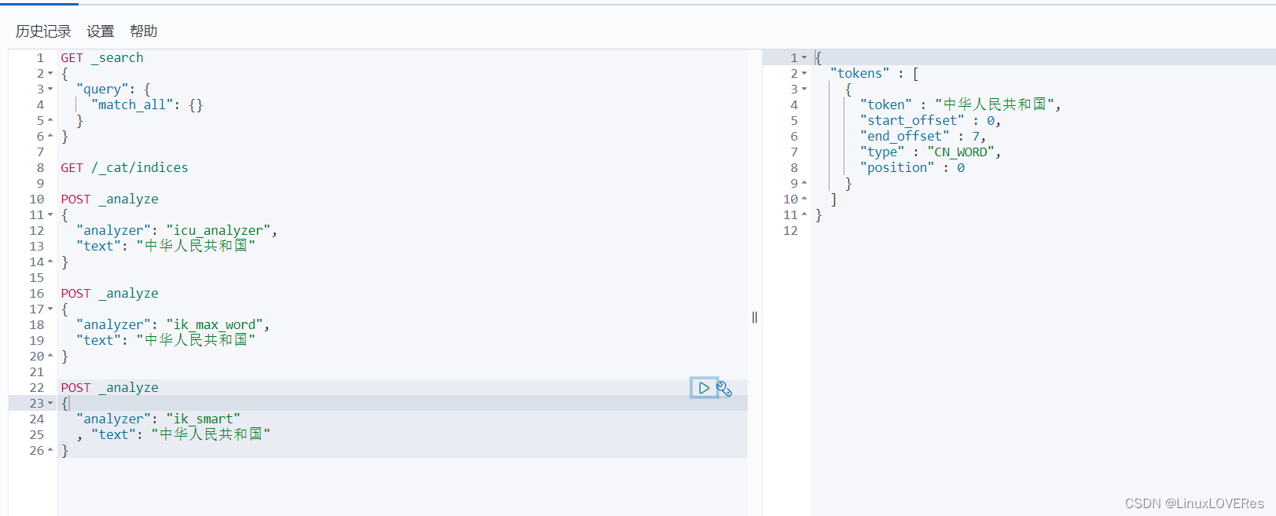
Task: Click the 'GET /_cat/indices' request line
Action: click(x=124, y=168)
